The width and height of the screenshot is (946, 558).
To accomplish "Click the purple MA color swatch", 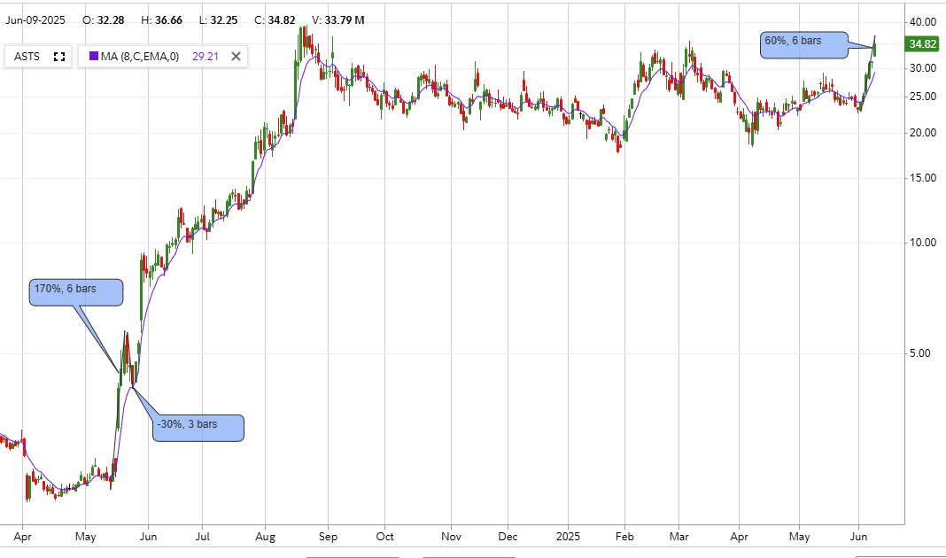I will coord(94,56).
